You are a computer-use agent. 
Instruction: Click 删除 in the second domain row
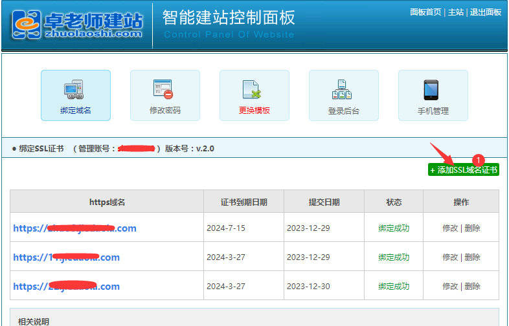(x=473, y=257)
